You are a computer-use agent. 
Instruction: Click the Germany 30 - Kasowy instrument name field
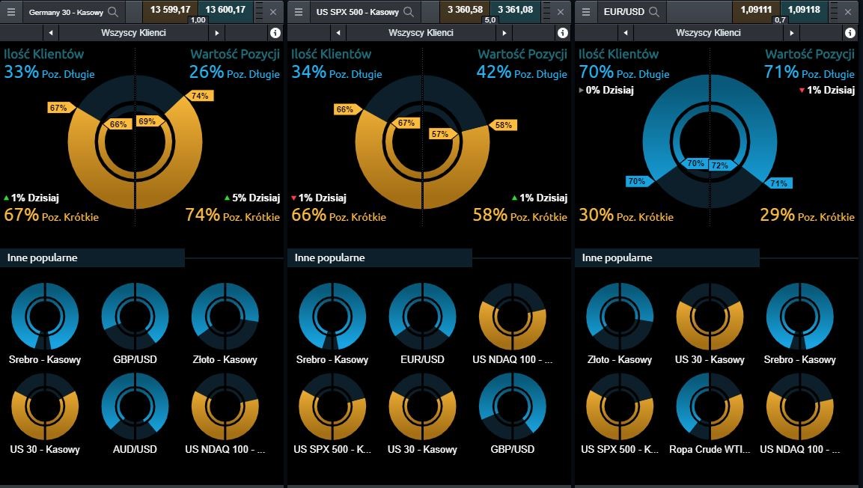(x=66, y=12)
